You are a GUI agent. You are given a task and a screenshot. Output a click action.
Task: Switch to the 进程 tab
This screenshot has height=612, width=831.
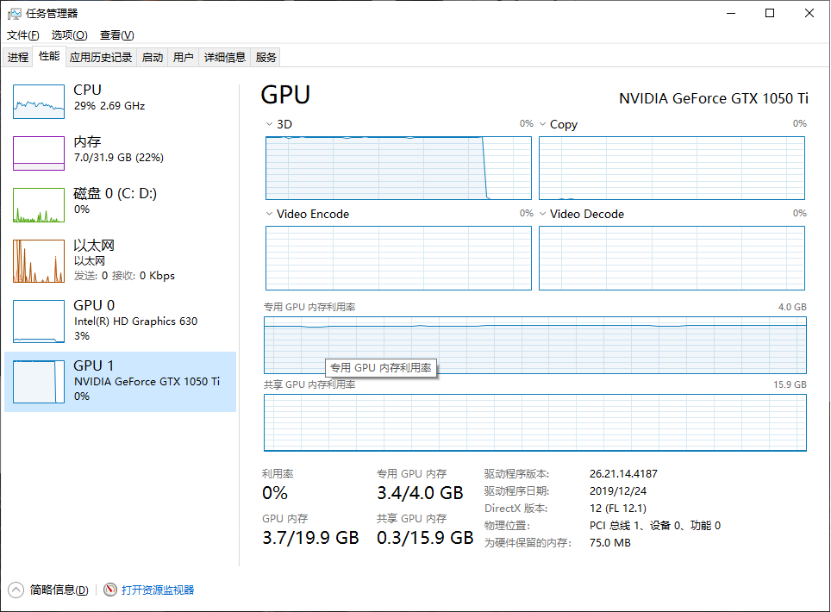18,57
